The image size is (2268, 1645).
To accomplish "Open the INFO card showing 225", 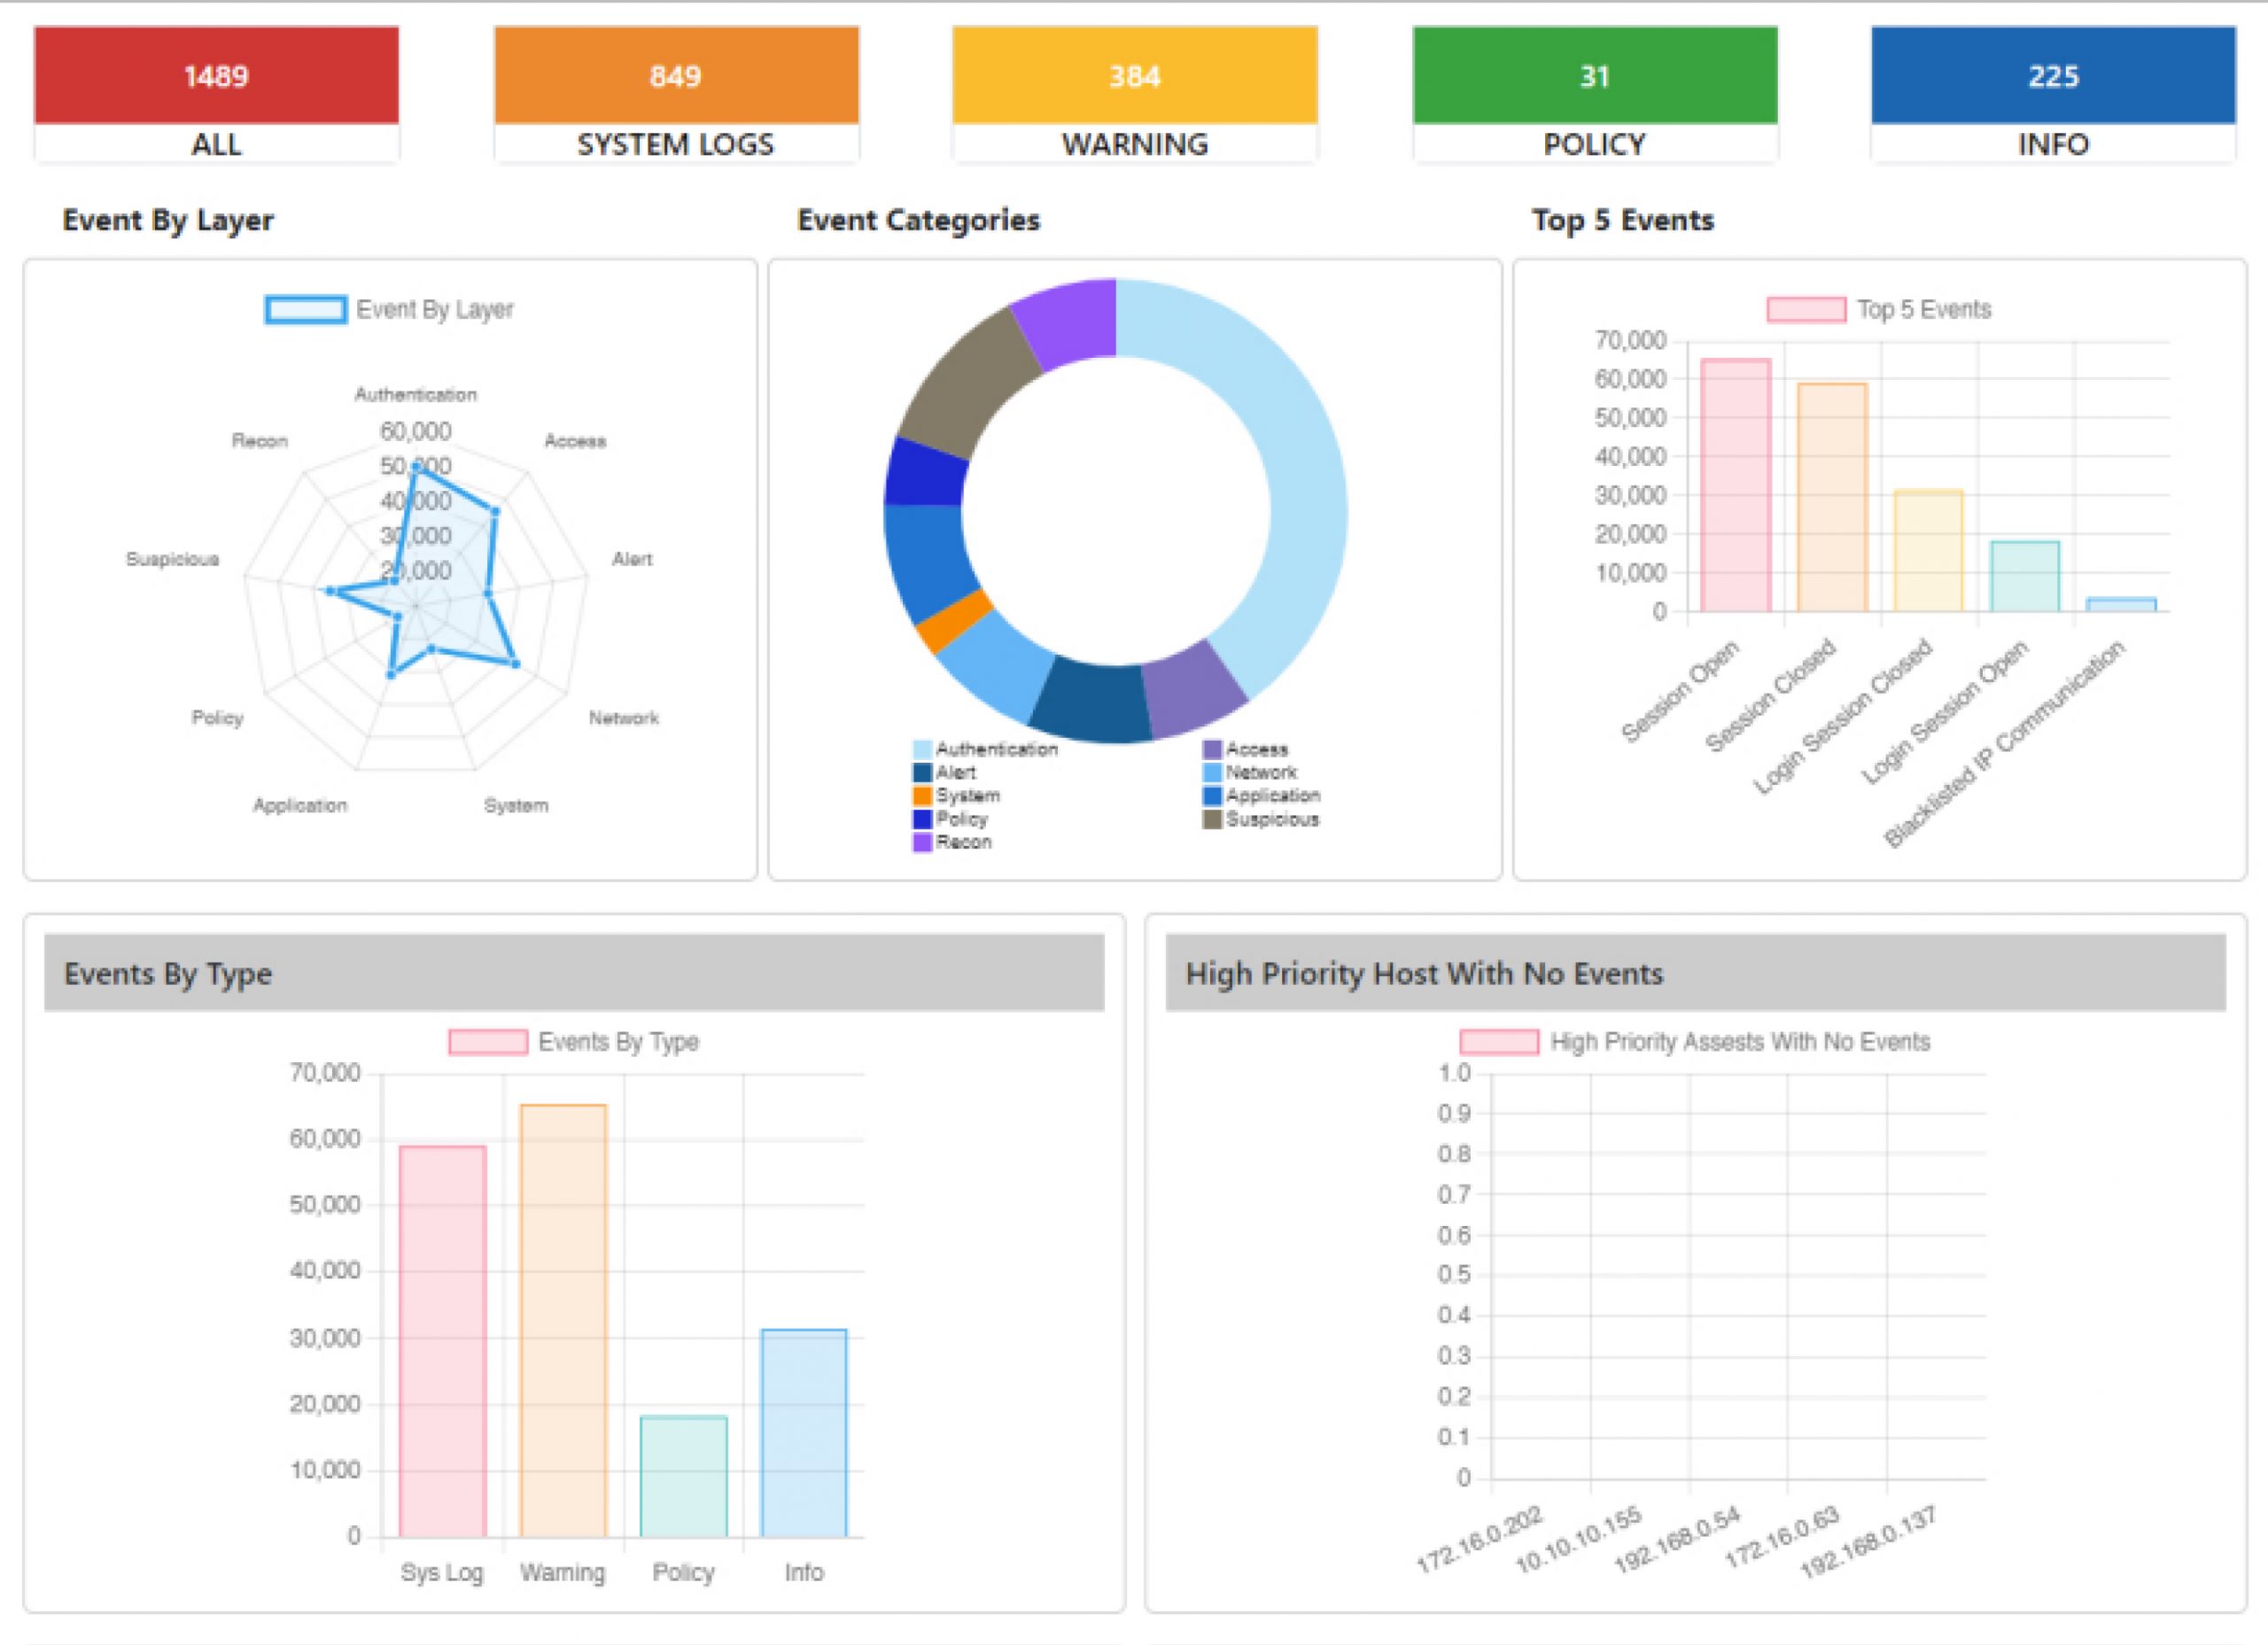I will click(x=2053, y=94).
